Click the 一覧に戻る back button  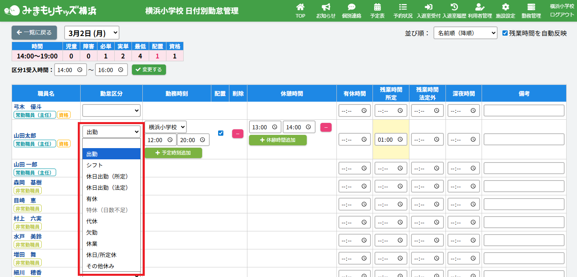pos(34,33)
